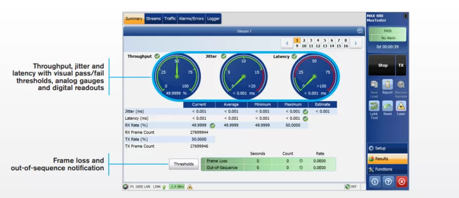This screenshot has height=198, width=459.
Task: Go to next stream page arrow
Action: coord(356,43)
